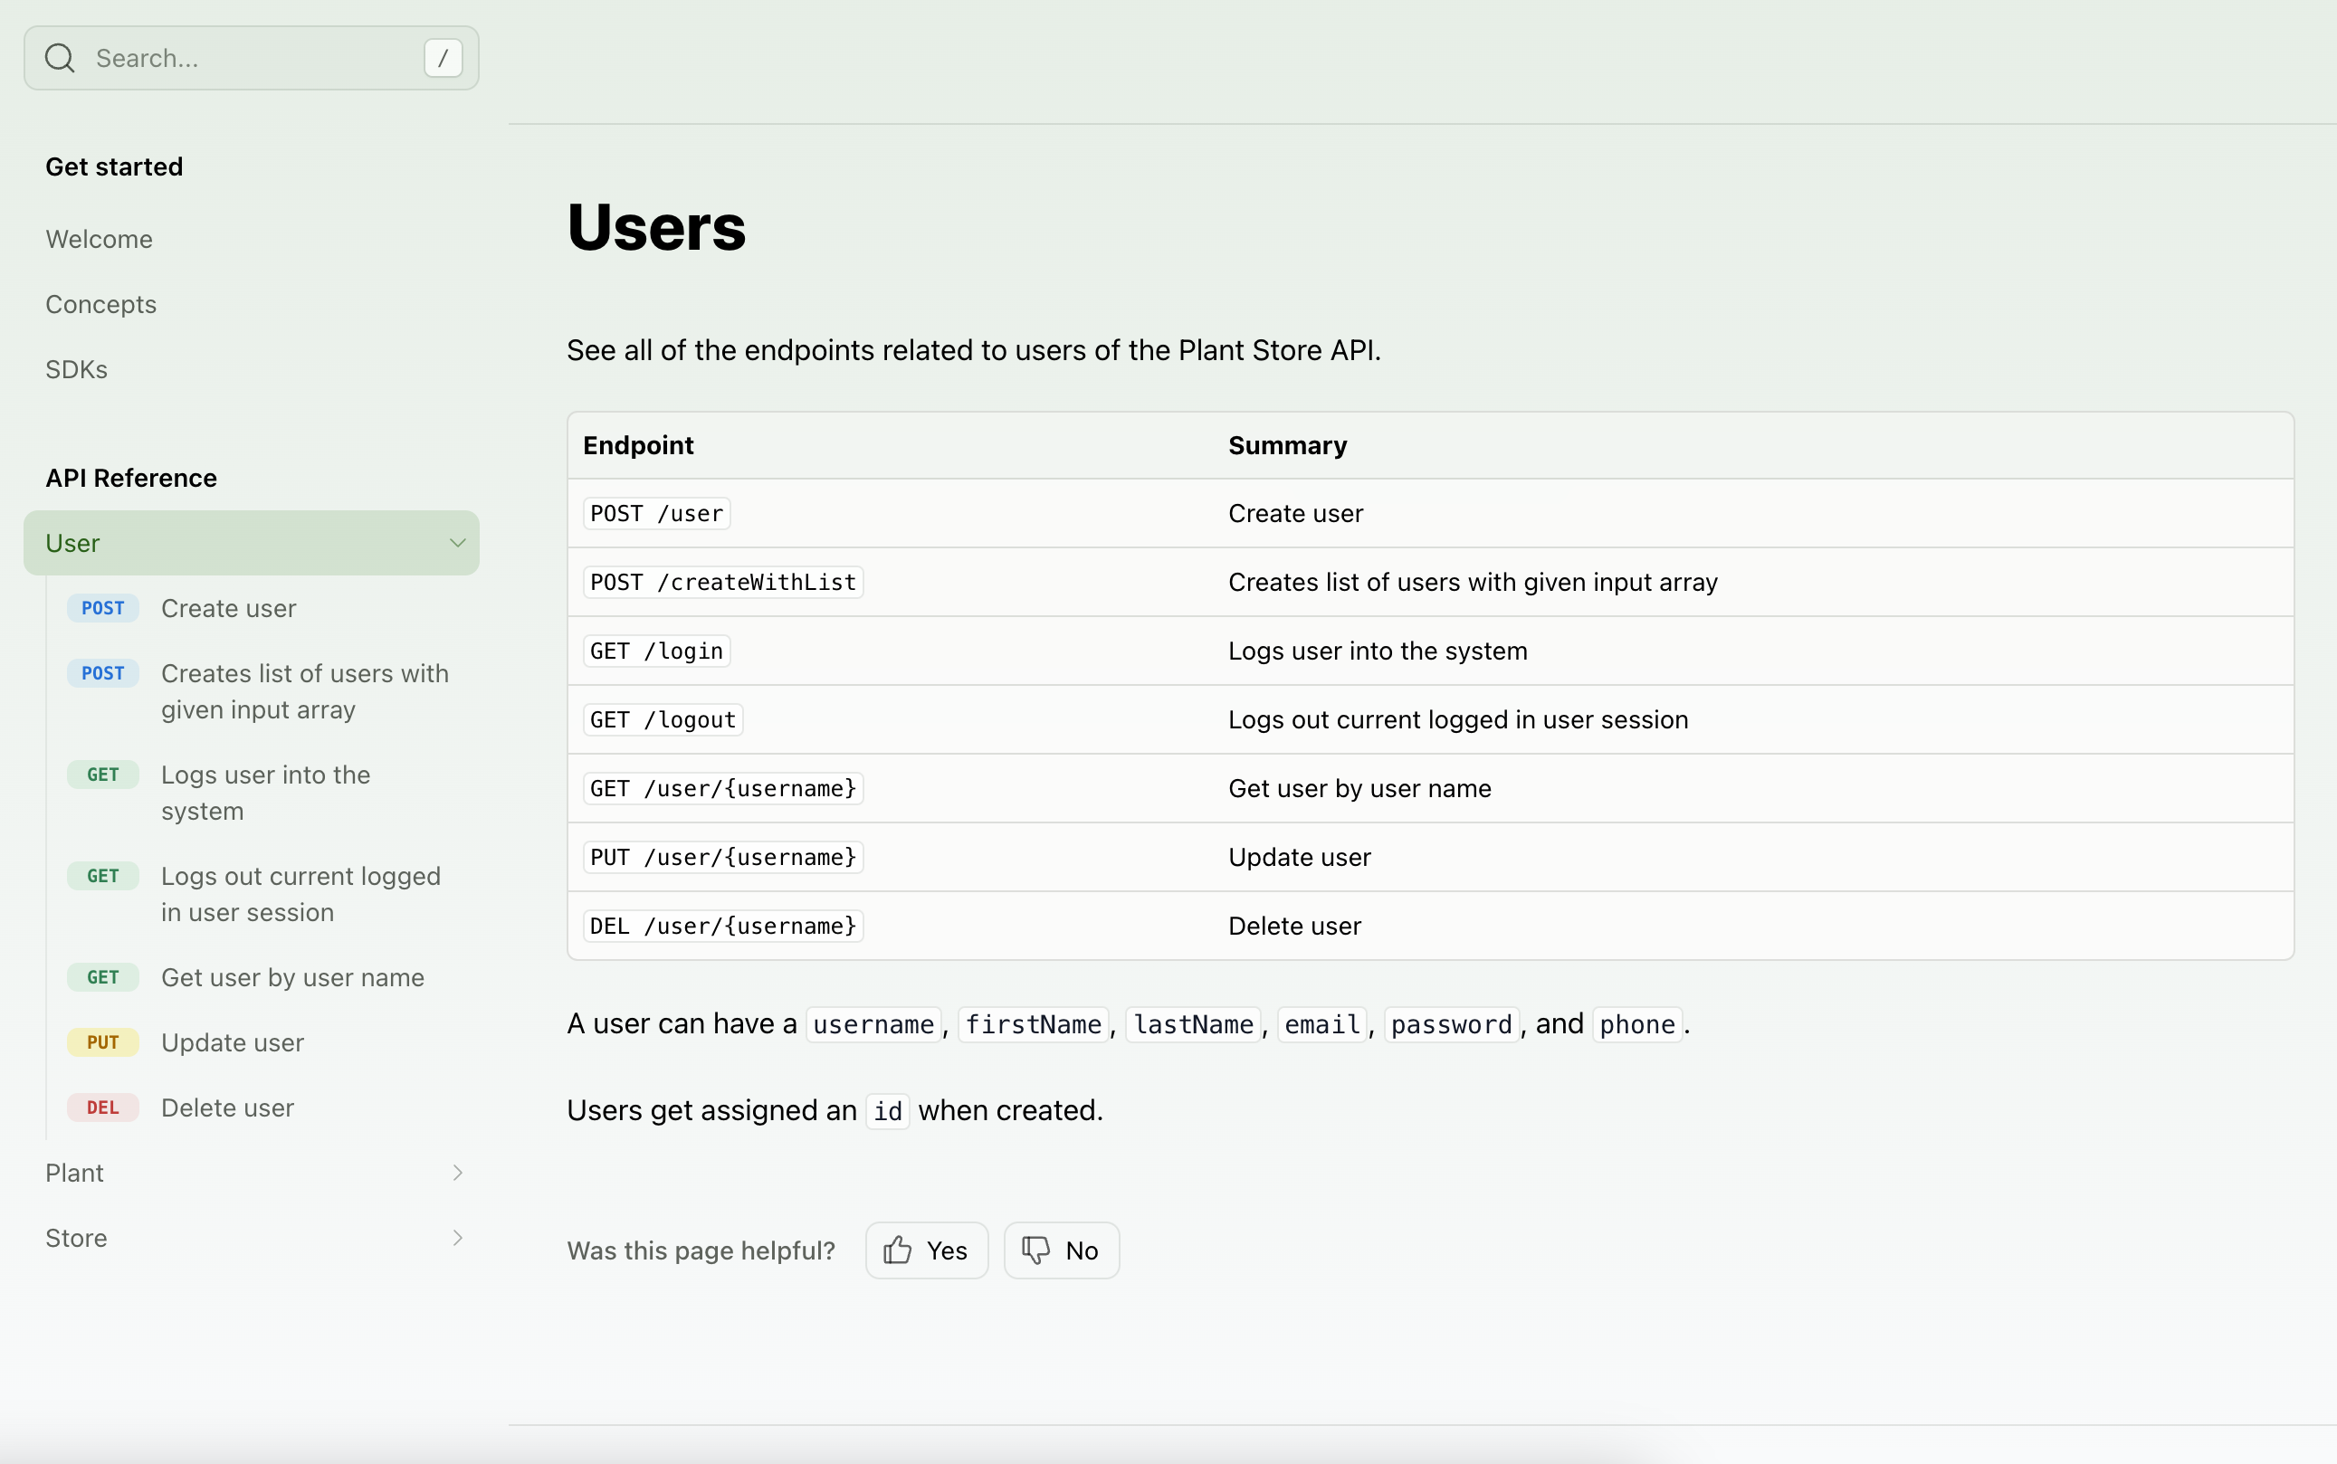Image resolution: width=2337 pixels, height=1464 pixels.
Task: Click the DEL badge next to Delete user
Action: point(101,1107)
